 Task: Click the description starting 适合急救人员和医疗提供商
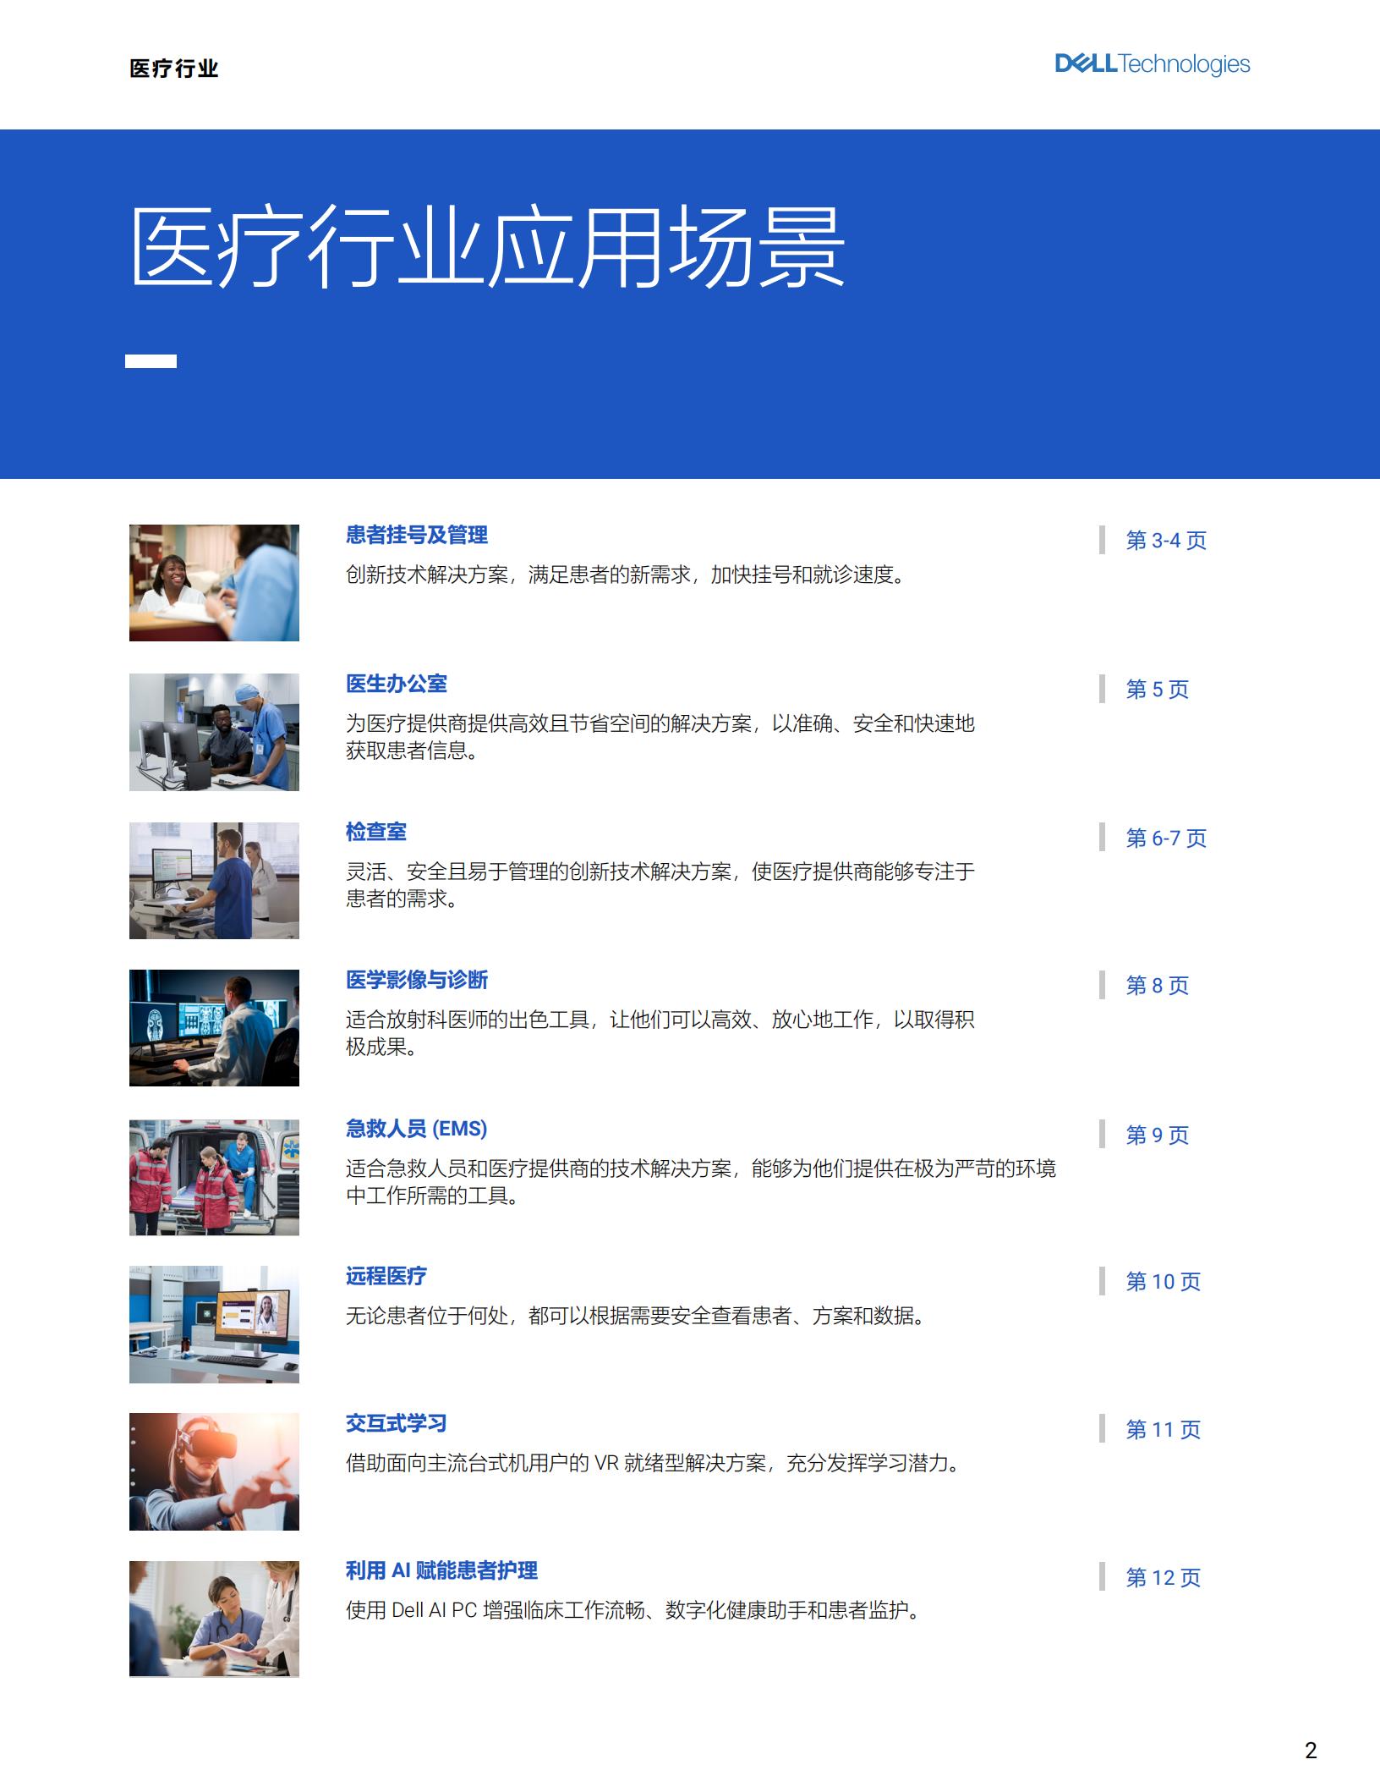point(701,1182)
